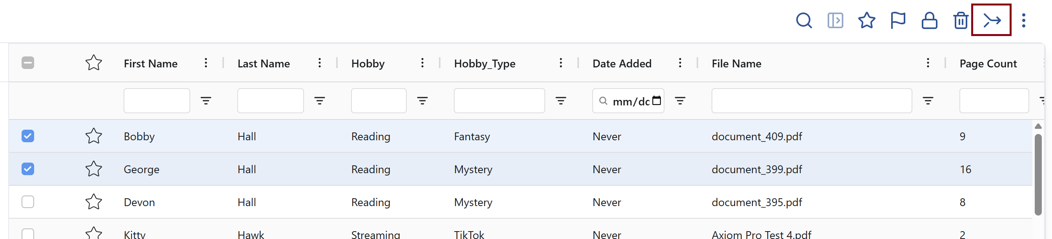The image size is (1052, 239).
Task: Focus the Page Count filter field
Action: tap(994, 101)
